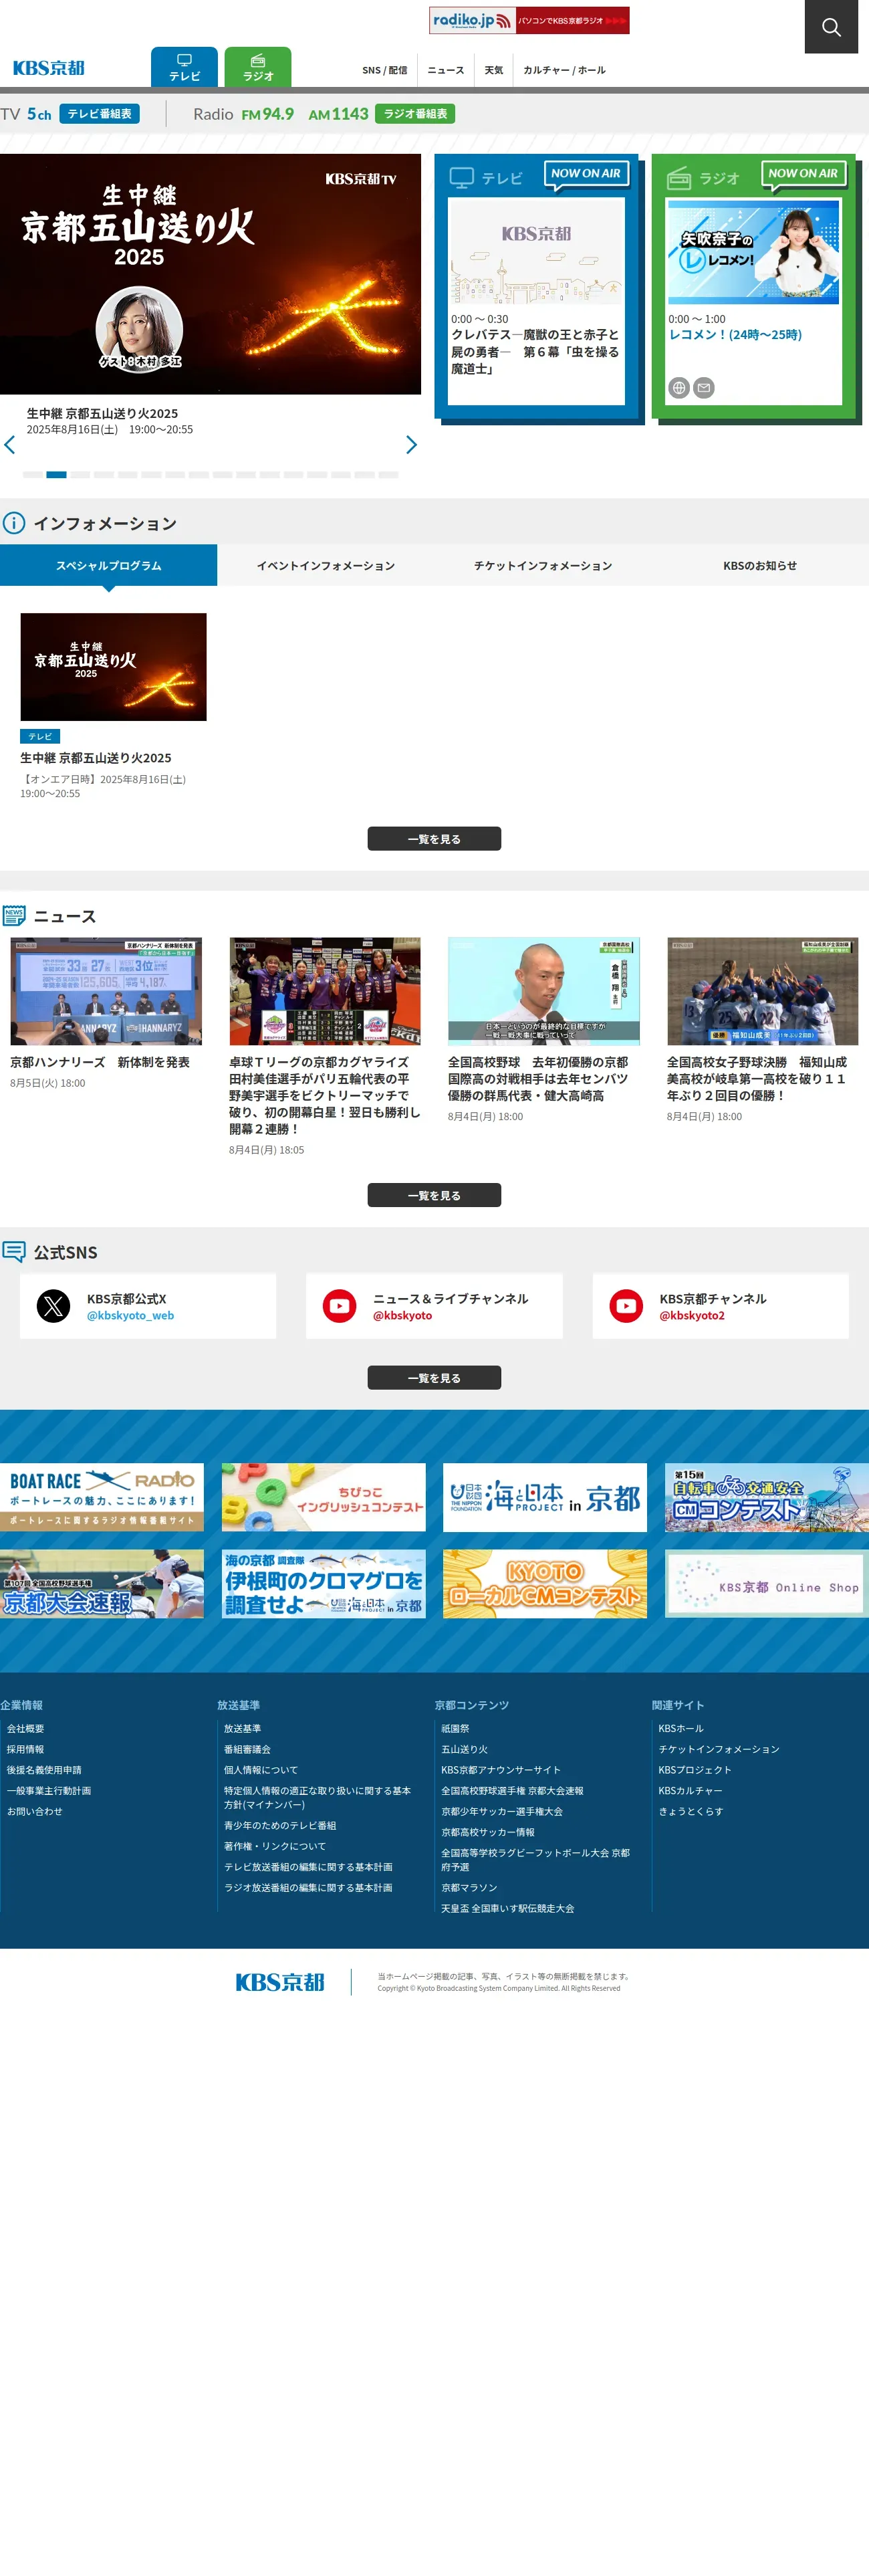Open 海と日本 PROJECT in 京都 banner
This screenshot has height=2576, width=869.
[x=545, y=1497]
